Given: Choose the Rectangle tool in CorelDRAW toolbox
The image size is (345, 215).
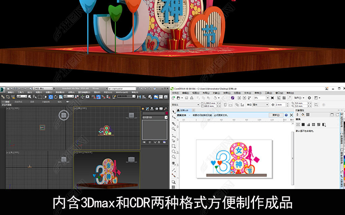Looking at the screenshot, I should (x=174, y=146).
